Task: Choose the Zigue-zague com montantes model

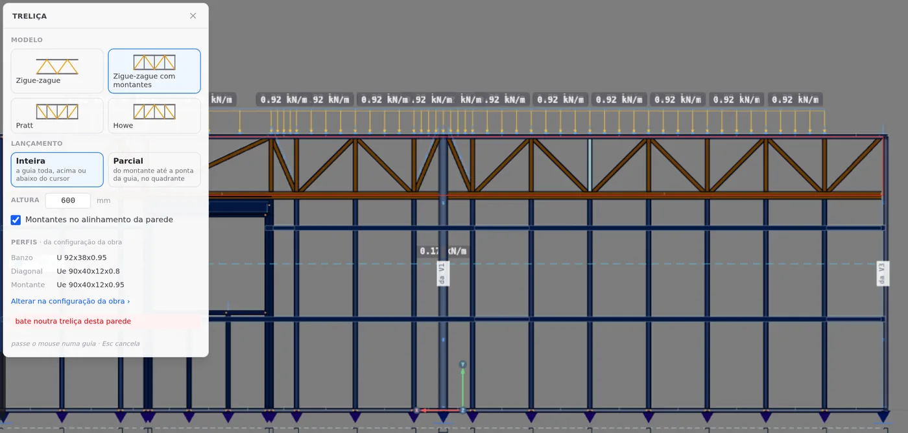Action: [x=154, y=71]
